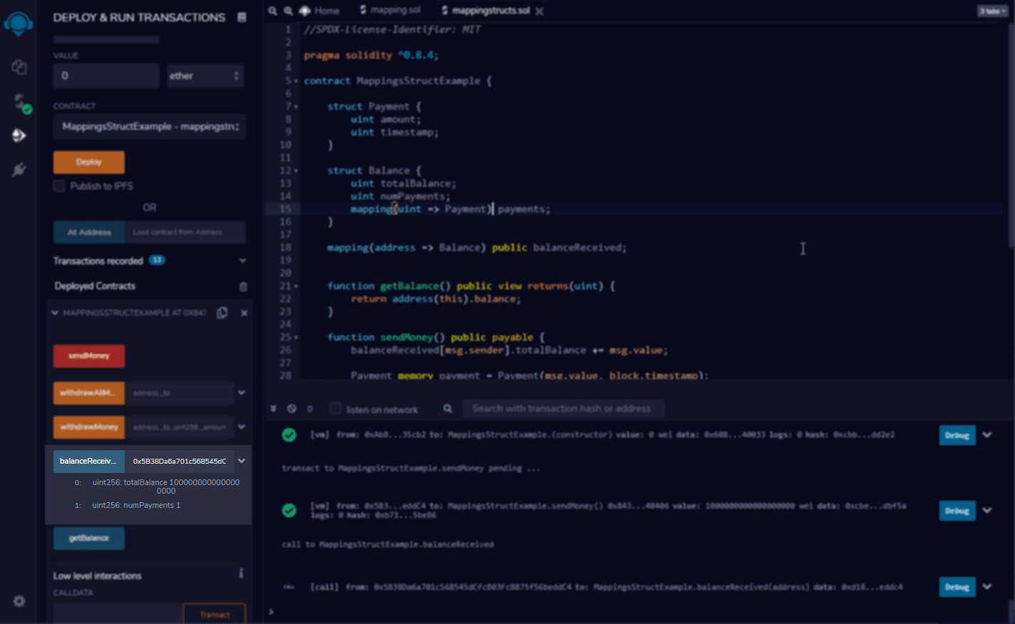Click the red sendMoney button
Viewport: 1015px width, 624px height.
tap(89, 355)
